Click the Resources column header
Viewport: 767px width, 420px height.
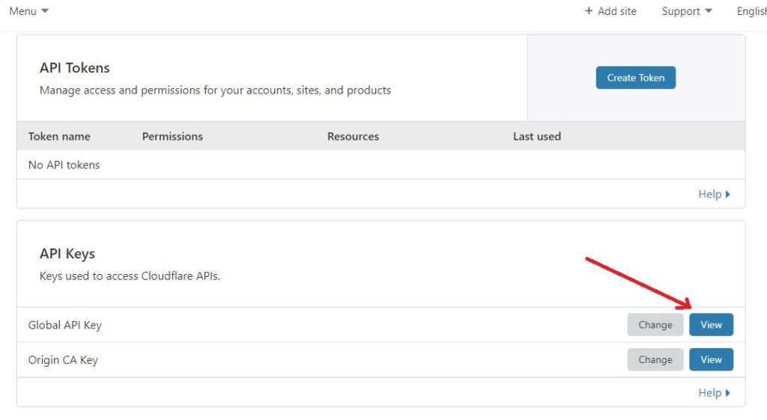coord(353,136)
